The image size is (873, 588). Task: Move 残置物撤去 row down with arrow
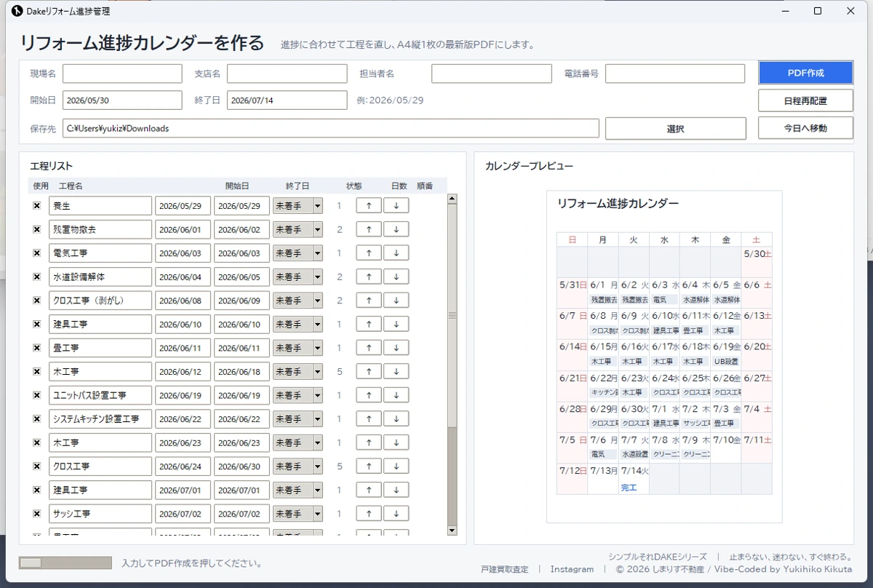[x=396, y=229]
